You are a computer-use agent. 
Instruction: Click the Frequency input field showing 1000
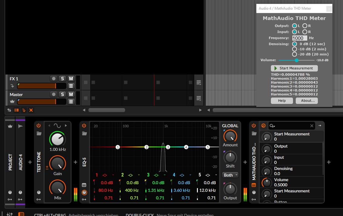pos(300,38)
